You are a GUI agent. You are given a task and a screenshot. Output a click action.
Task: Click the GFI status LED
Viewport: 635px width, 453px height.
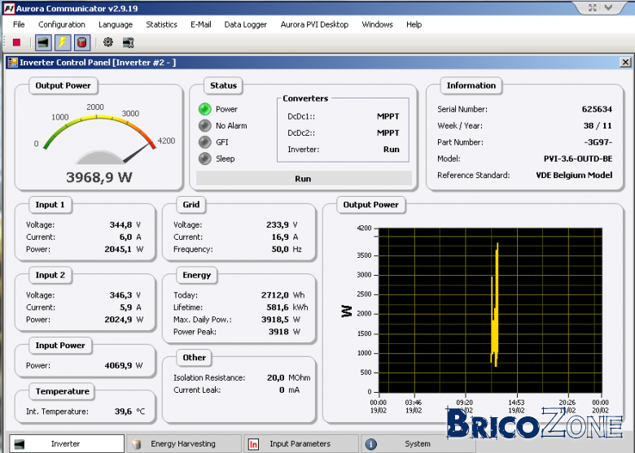point(205,142)
